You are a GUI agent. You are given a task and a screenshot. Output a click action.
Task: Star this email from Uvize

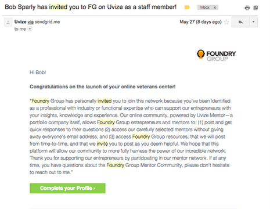tap(226, 22)
